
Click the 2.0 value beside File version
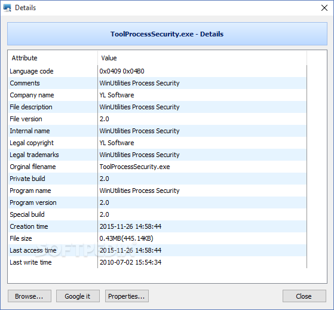coord(104,119)
